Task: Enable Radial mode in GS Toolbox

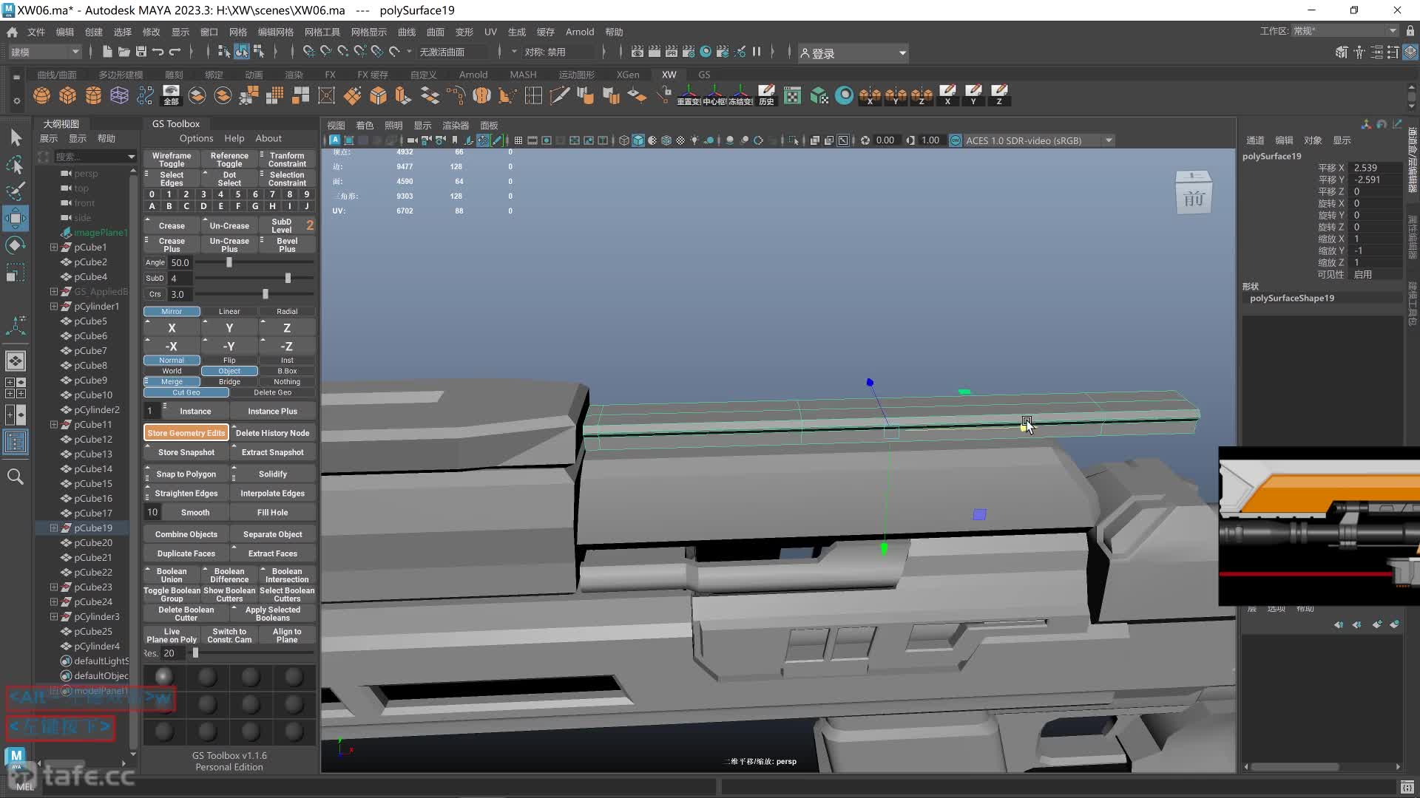Action: (x=287, y=311)
